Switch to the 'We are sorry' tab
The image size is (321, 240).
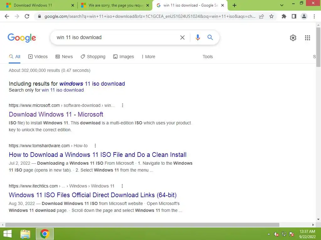pos(115,5)
